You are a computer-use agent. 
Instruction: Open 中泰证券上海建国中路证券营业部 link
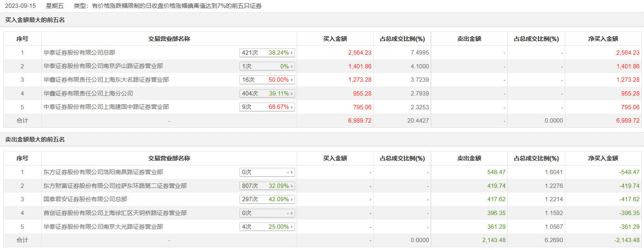click(x=106, y=107)
